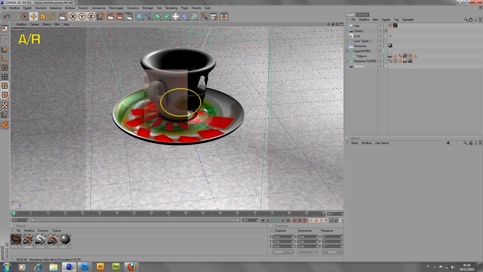Open the MoGraph menu
Viewport: 483px width, 272px height.
[148, 8]
